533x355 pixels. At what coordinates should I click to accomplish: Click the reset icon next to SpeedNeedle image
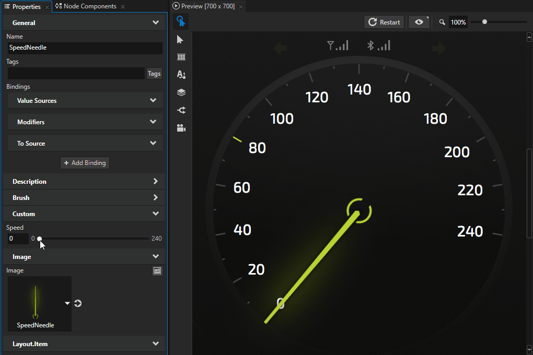coord(77,303)
